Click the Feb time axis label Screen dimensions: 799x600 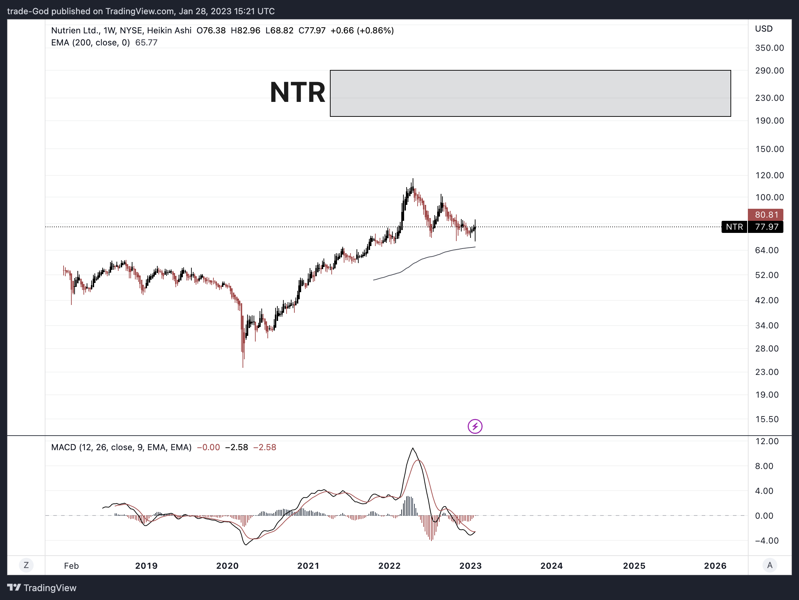(x=71, y=566)
